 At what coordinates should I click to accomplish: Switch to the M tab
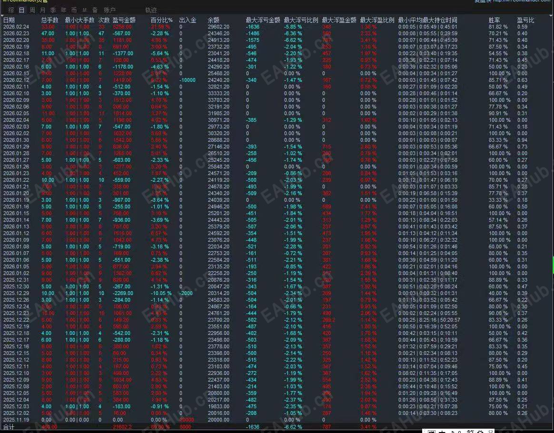pyautogui.click(x=84, y=10)
